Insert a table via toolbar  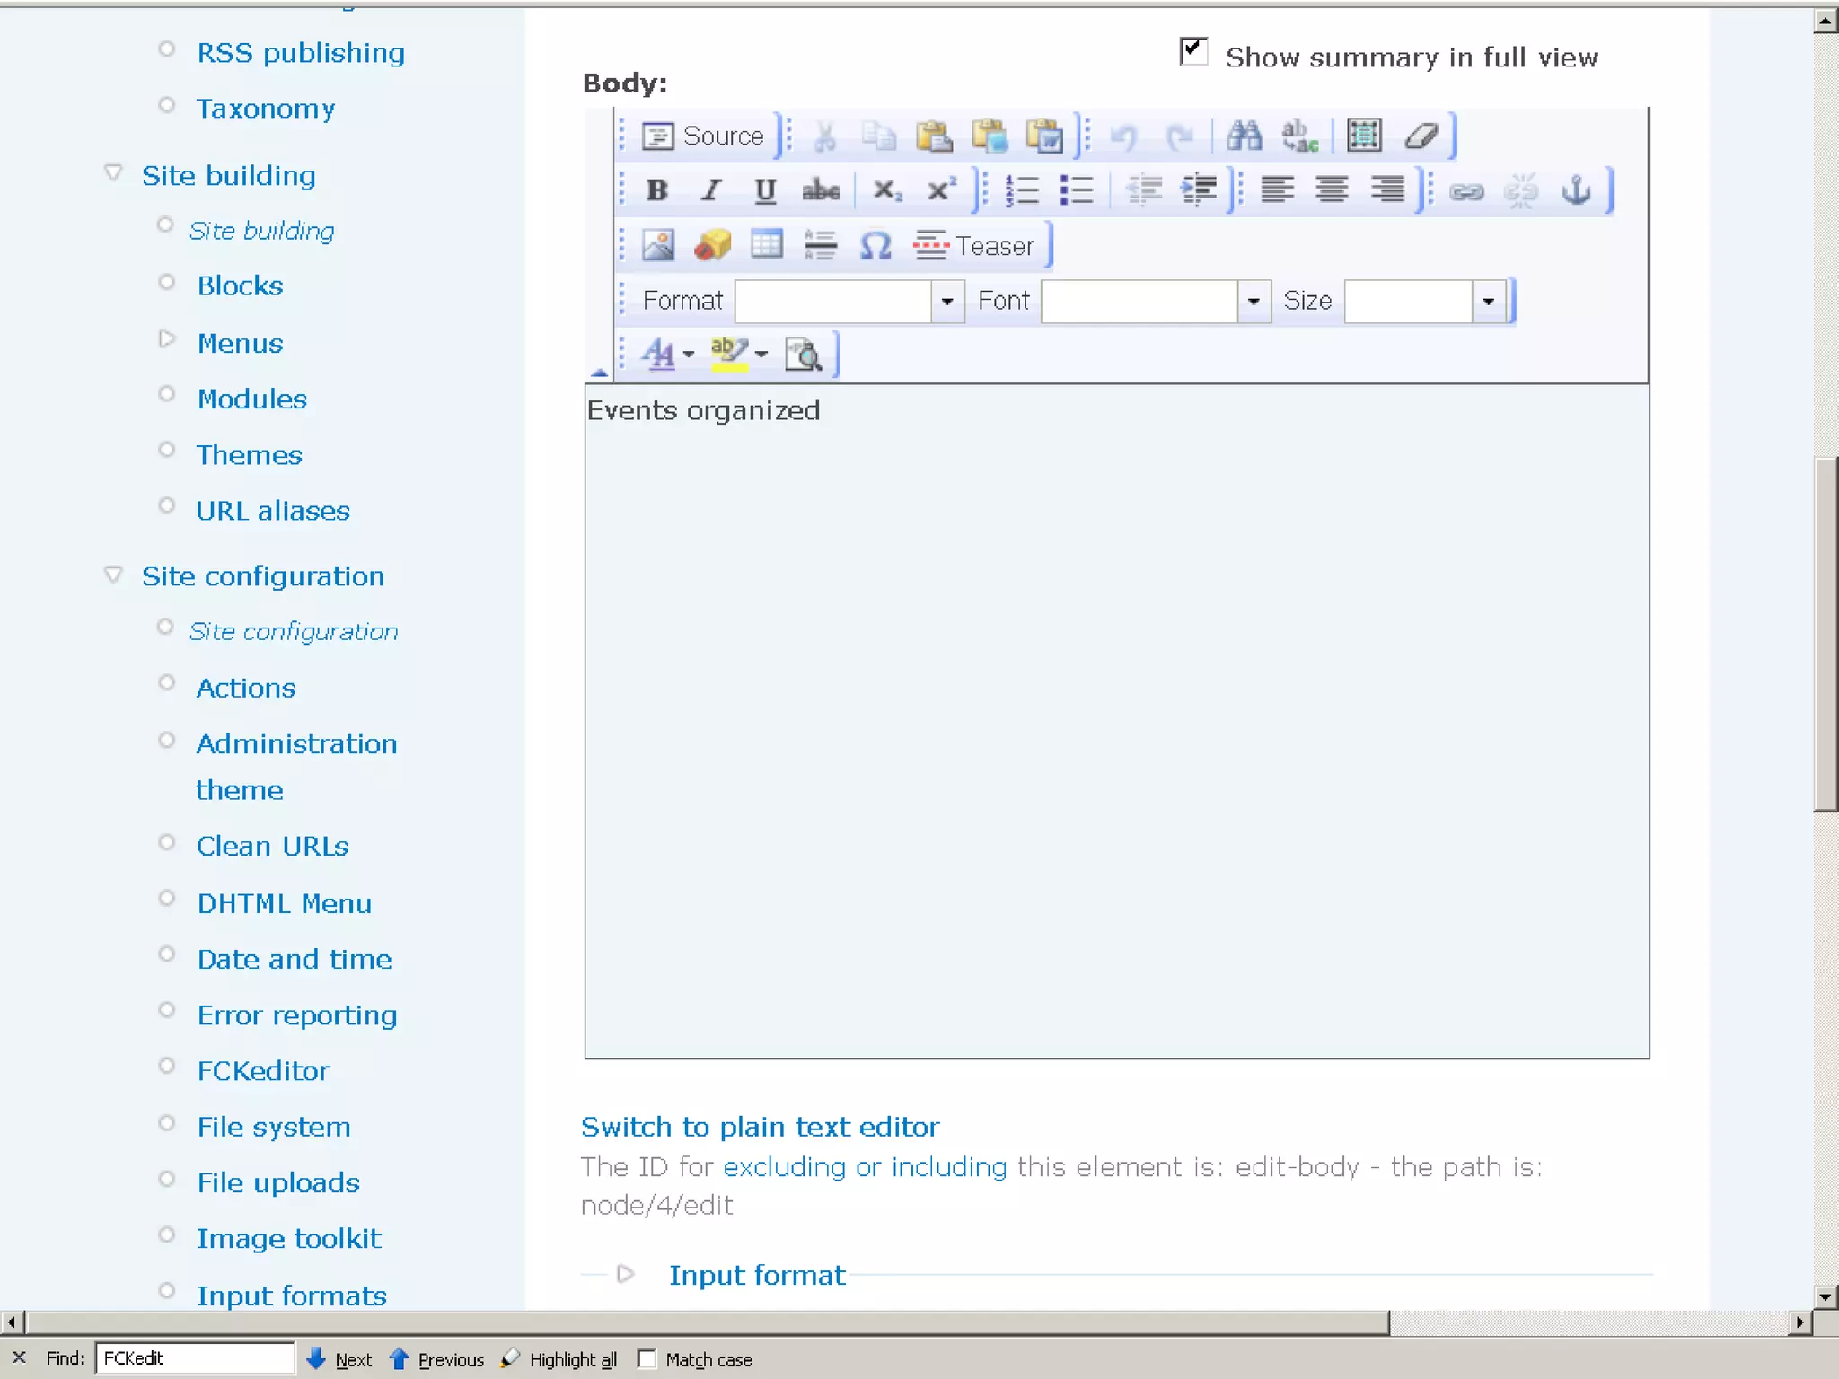point(766,245)
